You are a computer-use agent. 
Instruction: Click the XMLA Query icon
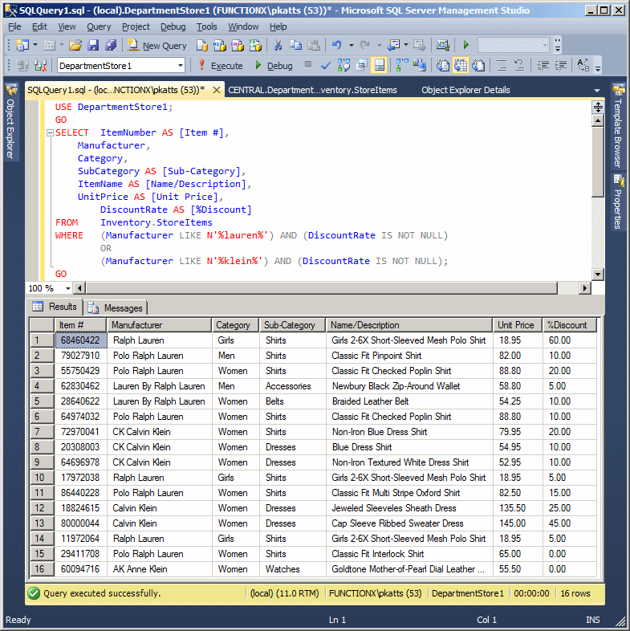pos(255,45)
